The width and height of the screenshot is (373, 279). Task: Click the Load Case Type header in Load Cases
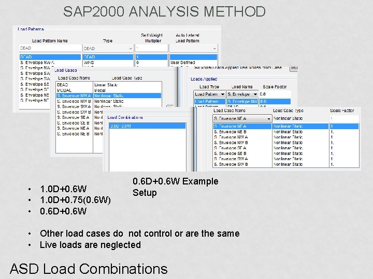127,78
